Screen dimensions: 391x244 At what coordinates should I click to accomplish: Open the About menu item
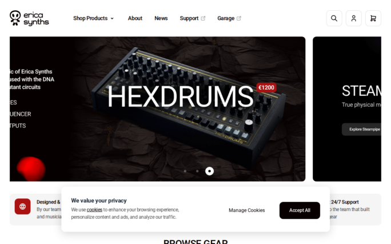pos(135,18)
